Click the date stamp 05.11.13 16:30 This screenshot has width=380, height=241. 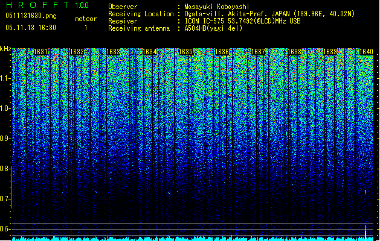click(x=31, y=28)
